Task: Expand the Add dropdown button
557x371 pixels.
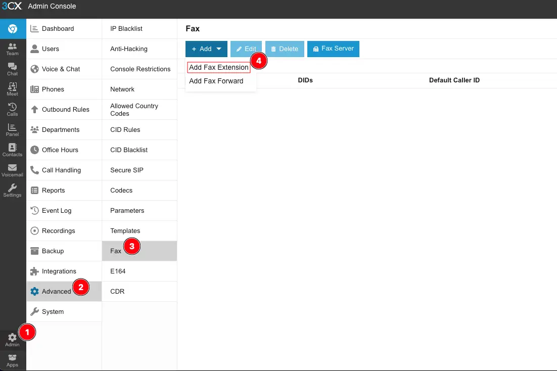Action: pos(206,49)
